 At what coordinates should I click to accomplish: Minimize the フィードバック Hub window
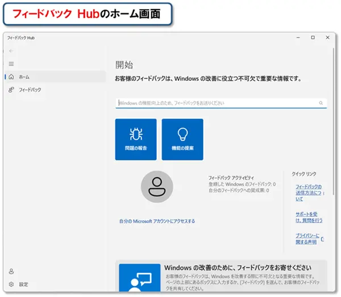tap(298, 38)
